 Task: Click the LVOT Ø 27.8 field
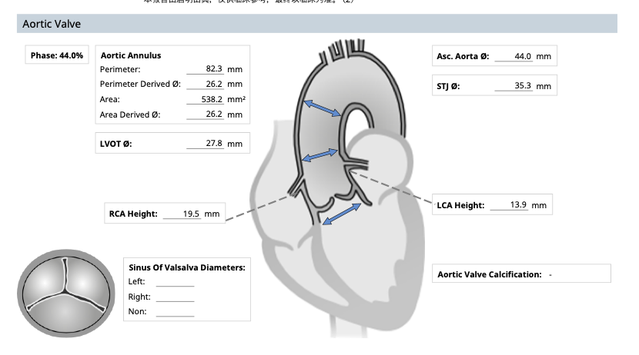(207, 144)
